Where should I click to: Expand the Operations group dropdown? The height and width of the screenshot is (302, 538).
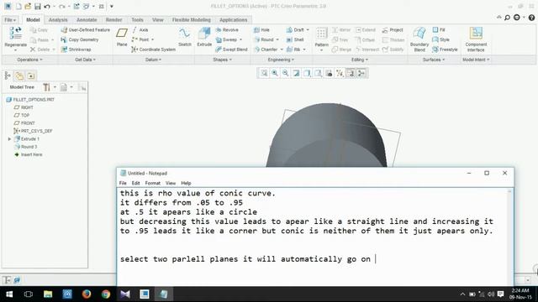(x=30, y=60)
